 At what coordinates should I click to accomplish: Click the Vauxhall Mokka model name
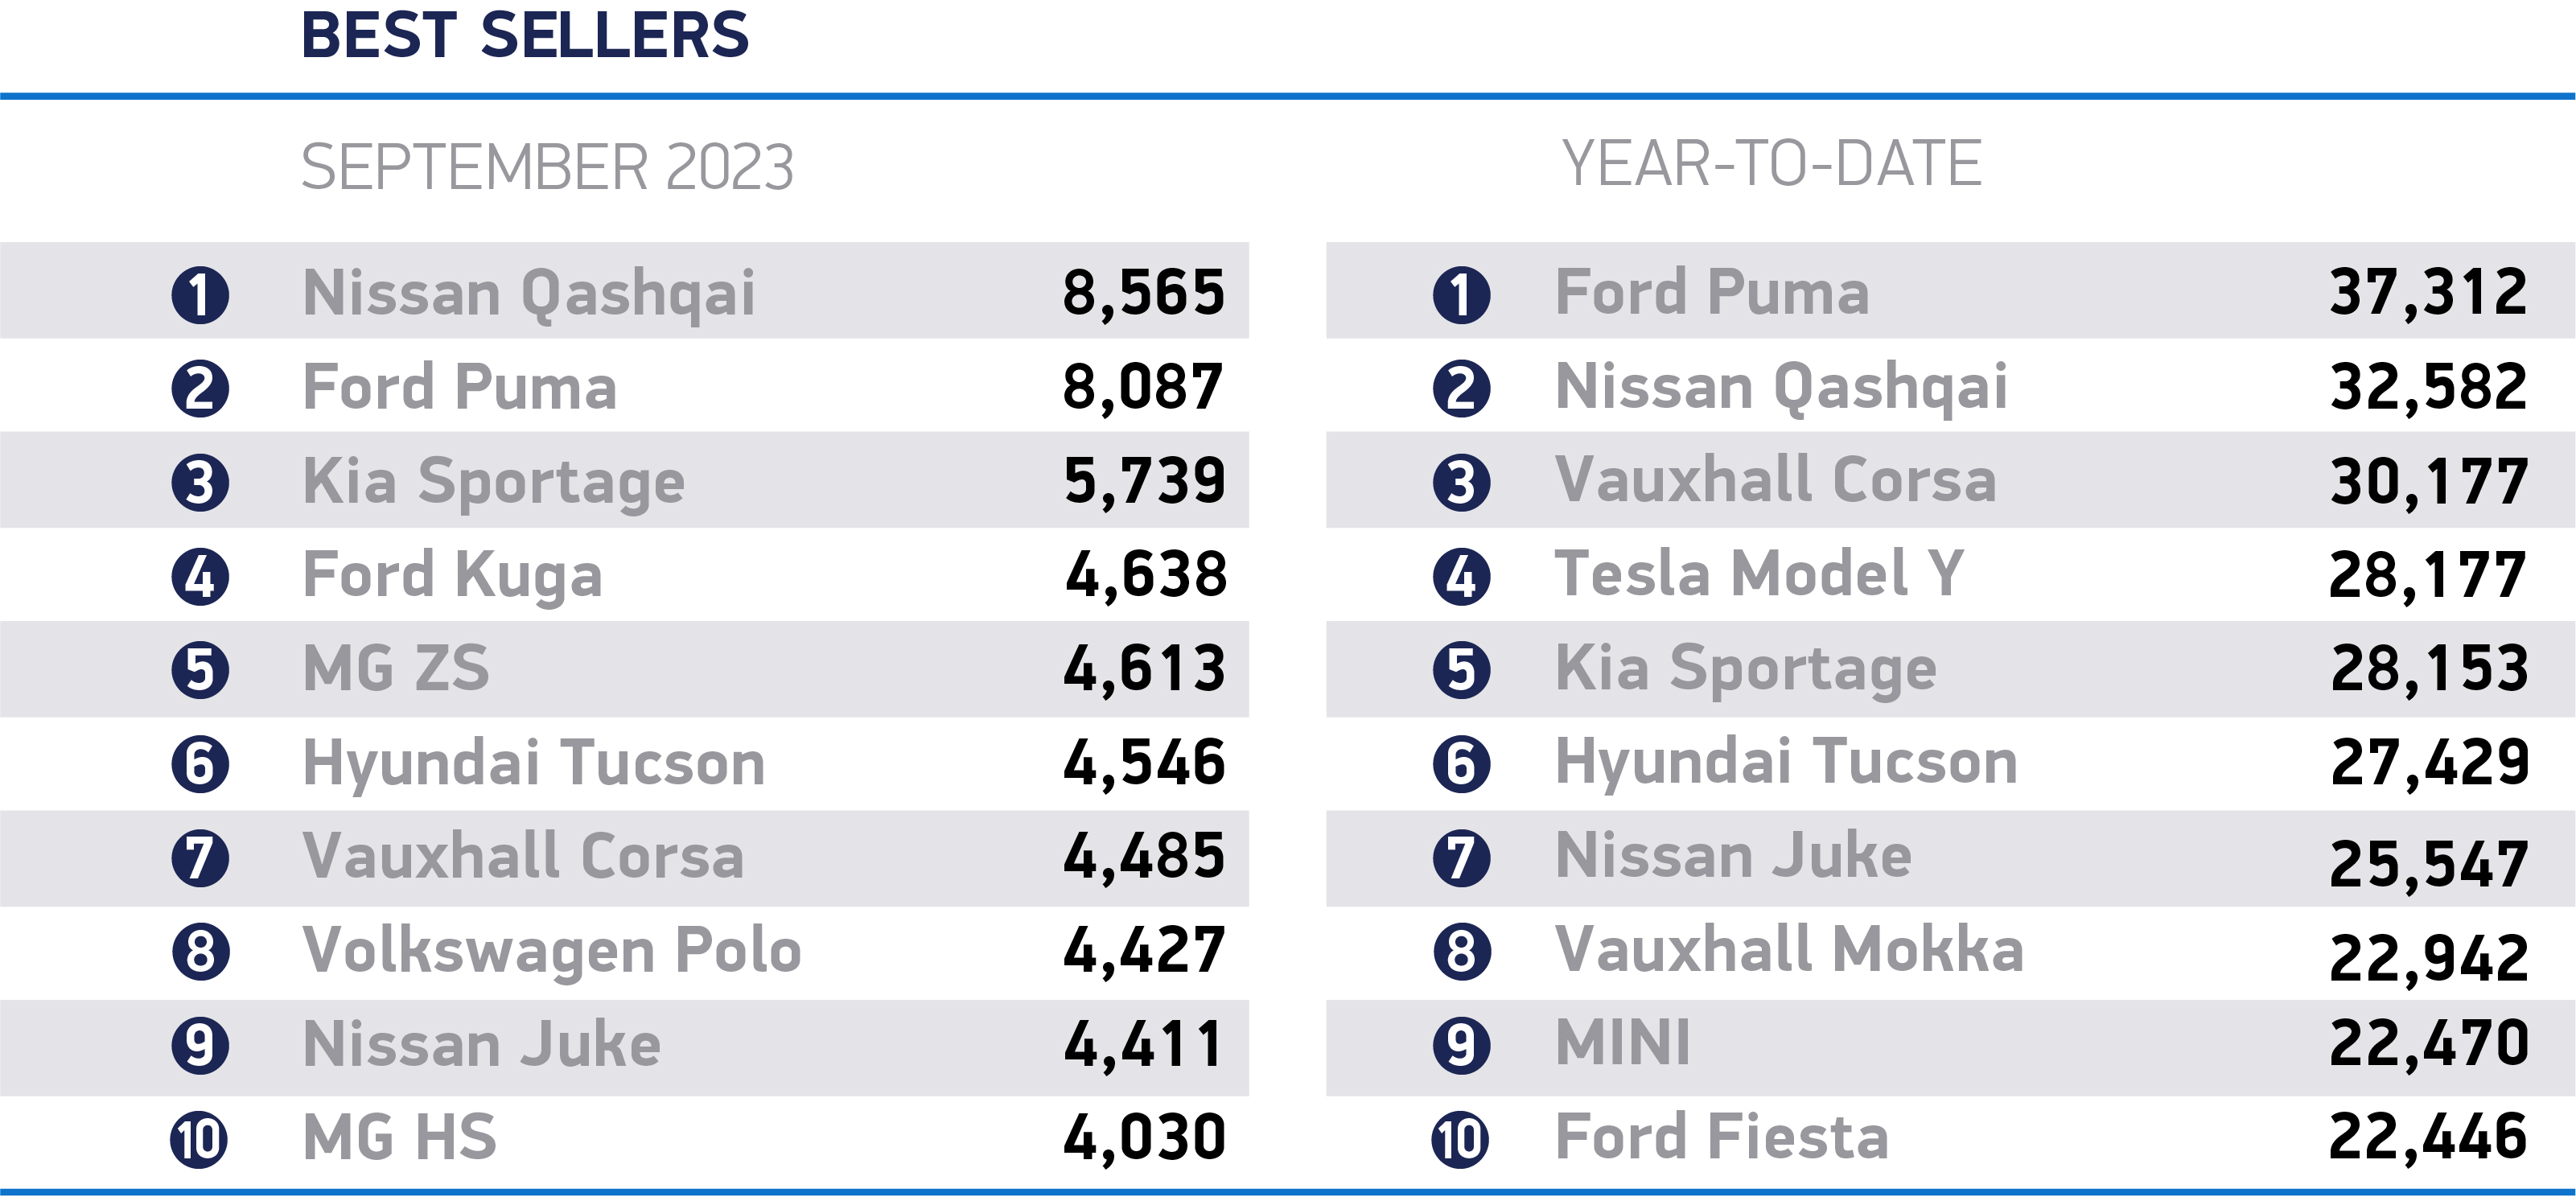1789,949
